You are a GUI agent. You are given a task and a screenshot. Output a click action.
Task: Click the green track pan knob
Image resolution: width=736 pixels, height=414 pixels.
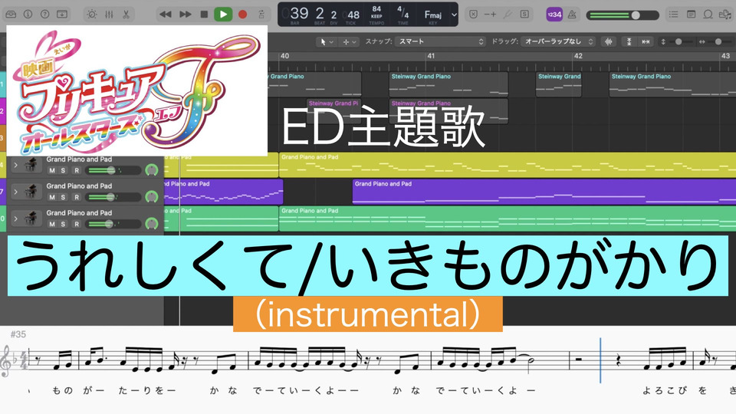coord(152,223)
